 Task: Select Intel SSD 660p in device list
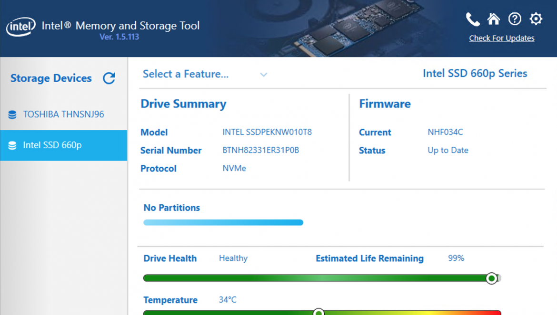click(64, 145)
